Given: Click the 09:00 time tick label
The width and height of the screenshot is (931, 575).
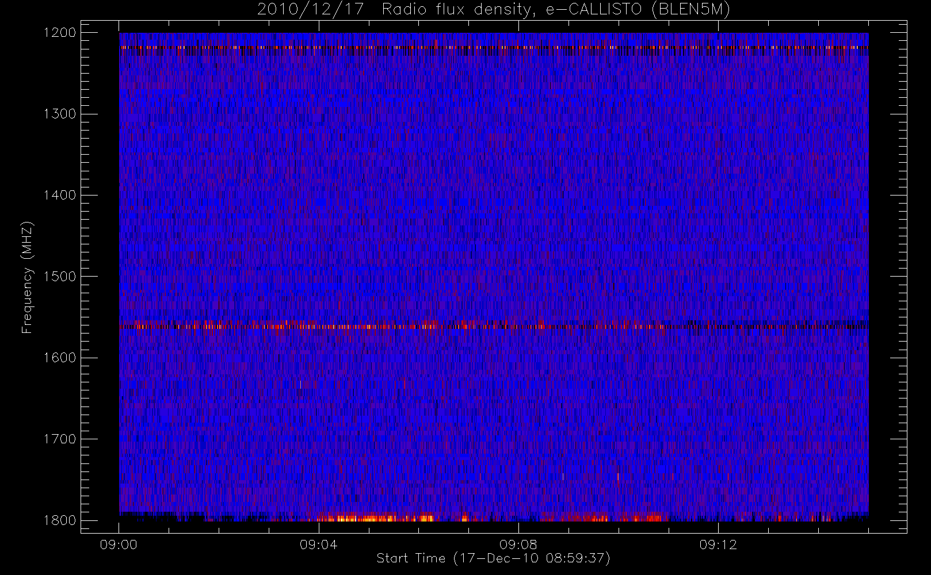Looking at the screenshot, I should 119,545.
